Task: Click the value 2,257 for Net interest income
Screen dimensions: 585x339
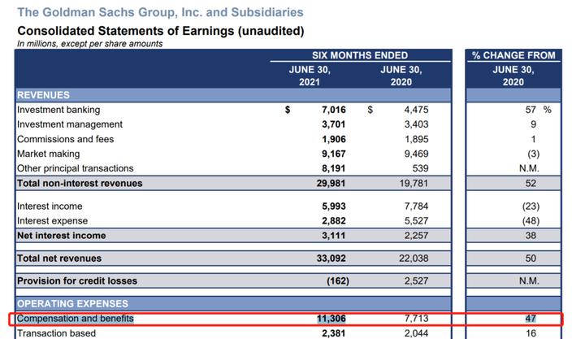Action: pos(416,236)
